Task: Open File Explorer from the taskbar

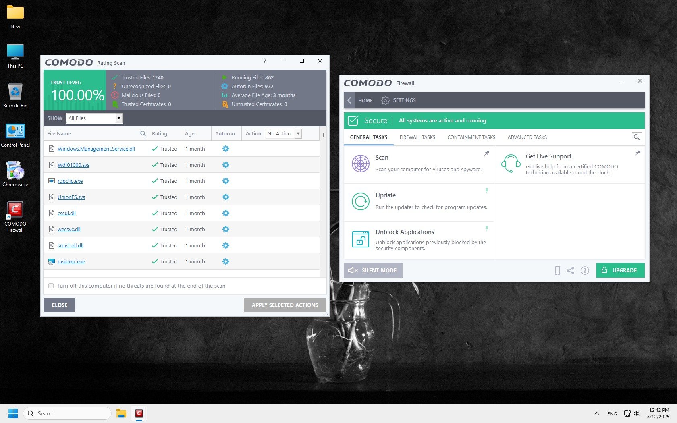Action: click(x=121, y=413)
